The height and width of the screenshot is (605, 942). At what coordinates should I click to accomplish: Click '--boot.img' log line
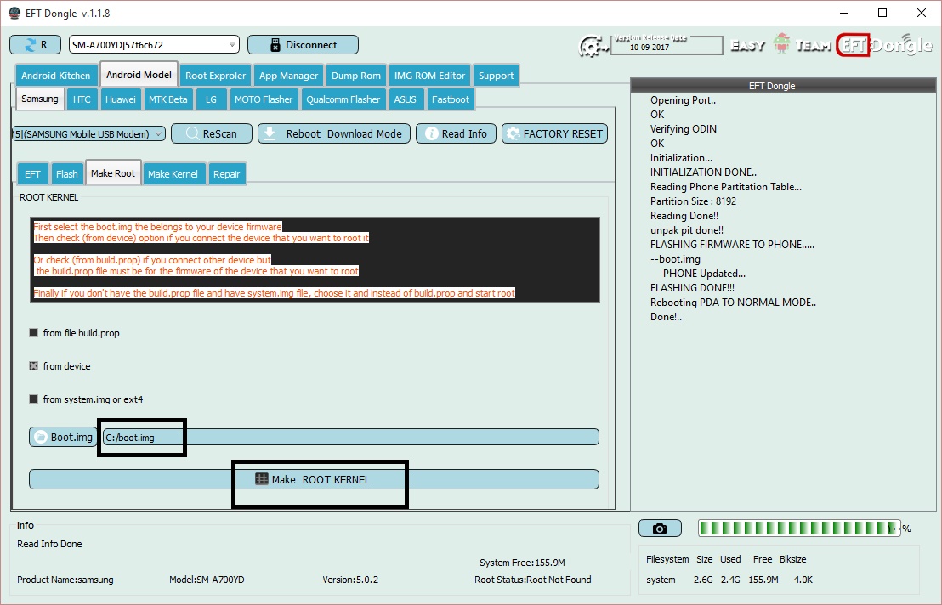click(675, 259)
